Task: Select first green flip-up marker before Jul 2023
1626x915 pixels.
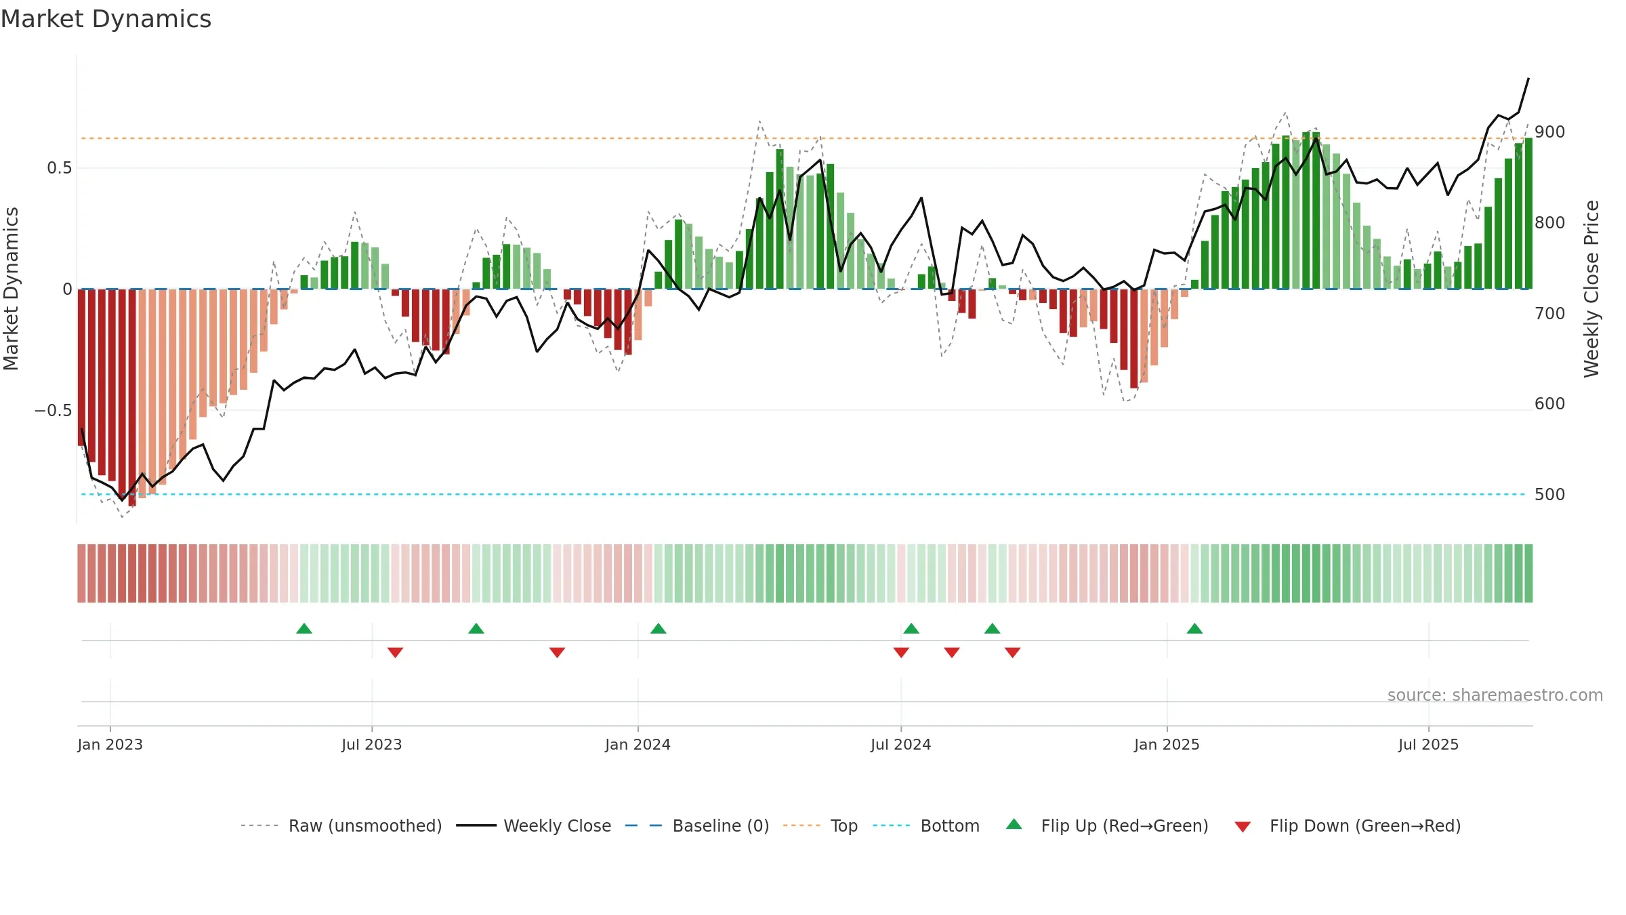Action: pos(304,628)
